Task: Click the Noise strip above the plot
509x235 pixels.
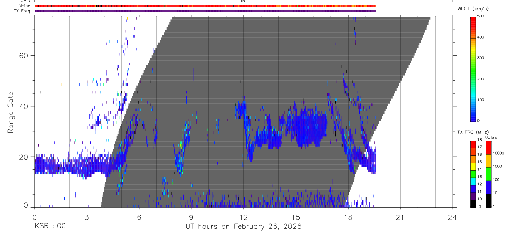Action: pyautogui.click(x=205, y=6)
